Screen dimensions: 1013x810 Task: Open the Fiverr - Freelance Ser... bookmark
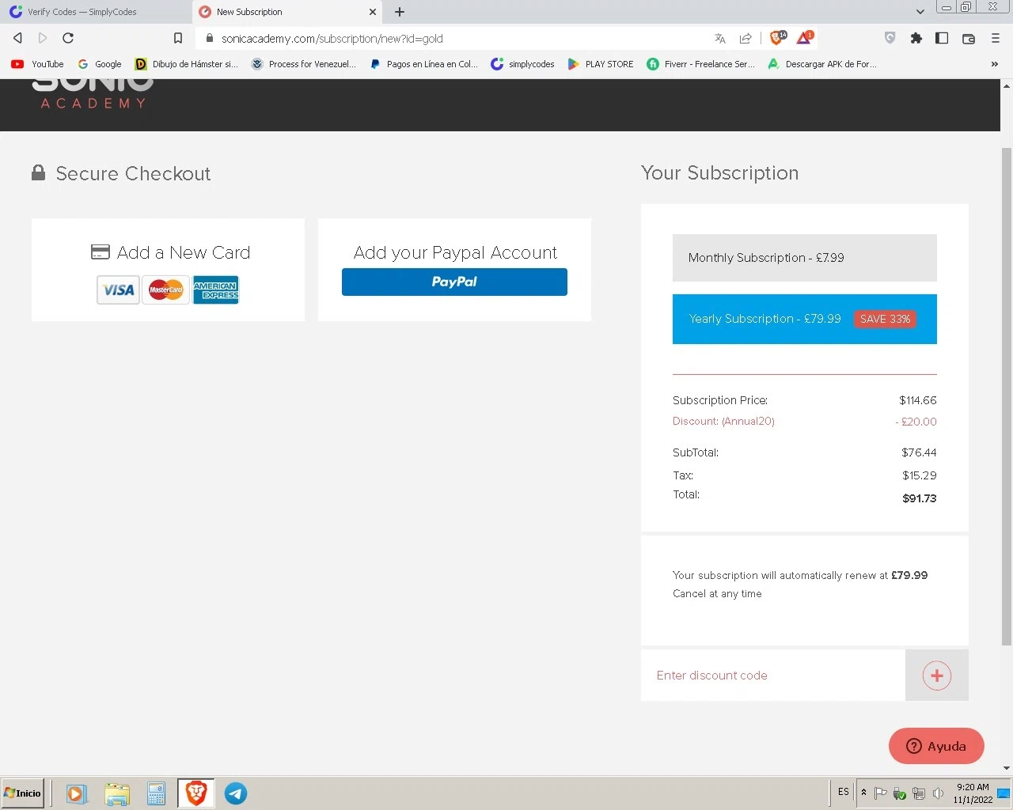click(x=700, y=64)
